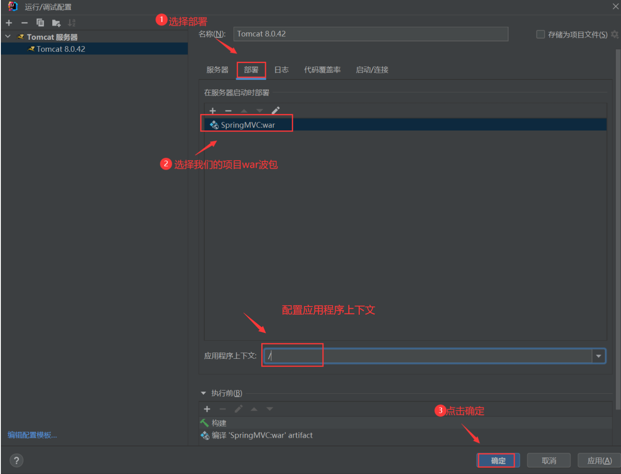
Task: Select the 编译 'SpringMVC:war' artifact row
Action: point(406,435)
